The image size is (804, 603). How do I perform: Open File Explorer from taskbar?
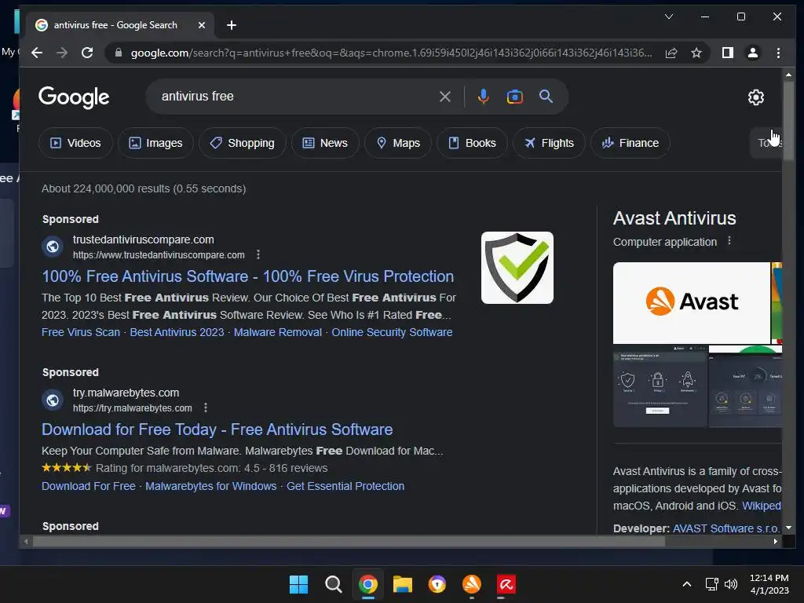pos(403,584)
